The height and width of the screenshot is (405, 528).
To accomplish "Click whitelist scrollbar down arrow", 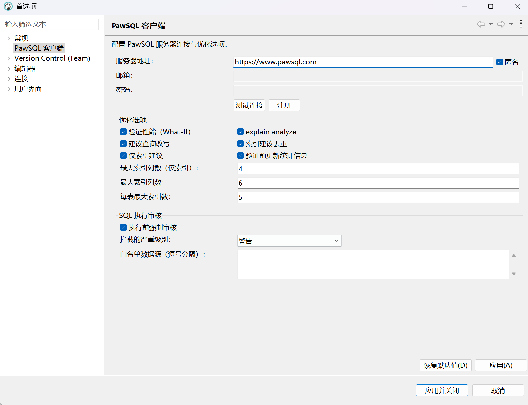I will 514,274.
